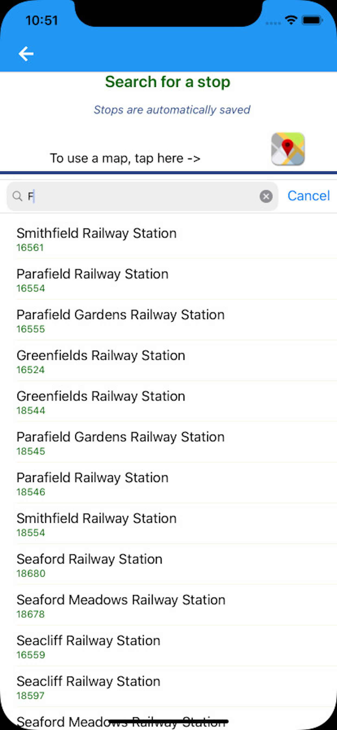Cancel the stop search

point(309,196)
